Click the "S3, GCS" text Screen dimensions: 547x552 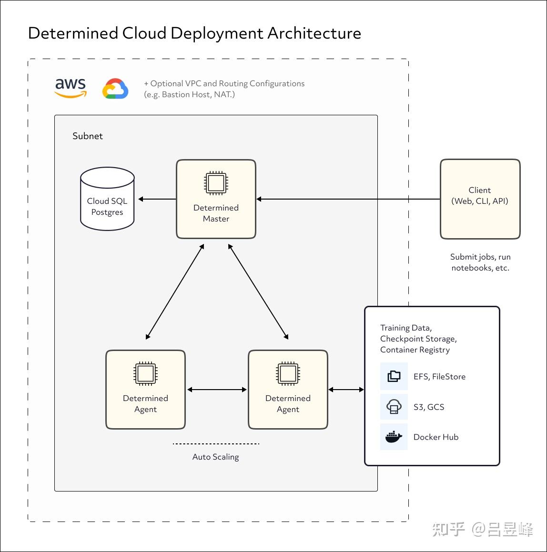429,407
